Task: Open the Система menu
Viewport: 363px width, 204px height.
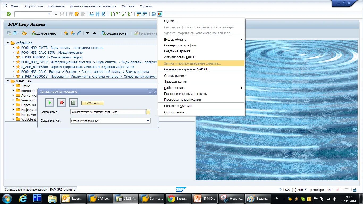Action: pyautogui.click(x=128, y=6)
